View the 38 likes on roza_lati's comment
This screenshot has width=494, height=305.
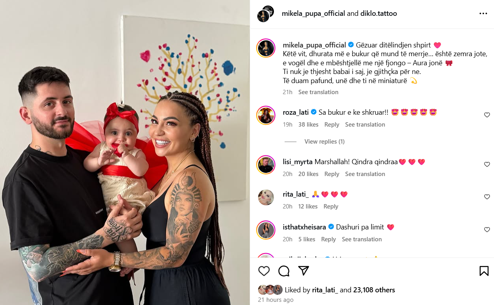(308, 125)
